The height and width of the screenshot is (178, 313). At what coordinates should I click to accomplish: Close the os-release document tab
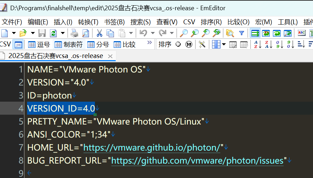click(110, 56)
